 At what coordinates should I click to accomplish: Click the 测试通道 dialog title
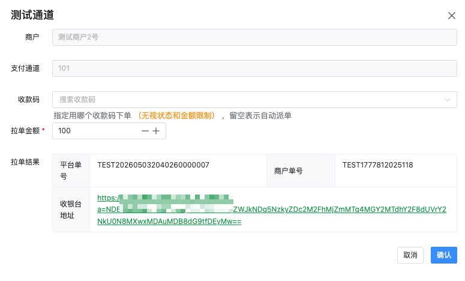[x=32, y=15]
